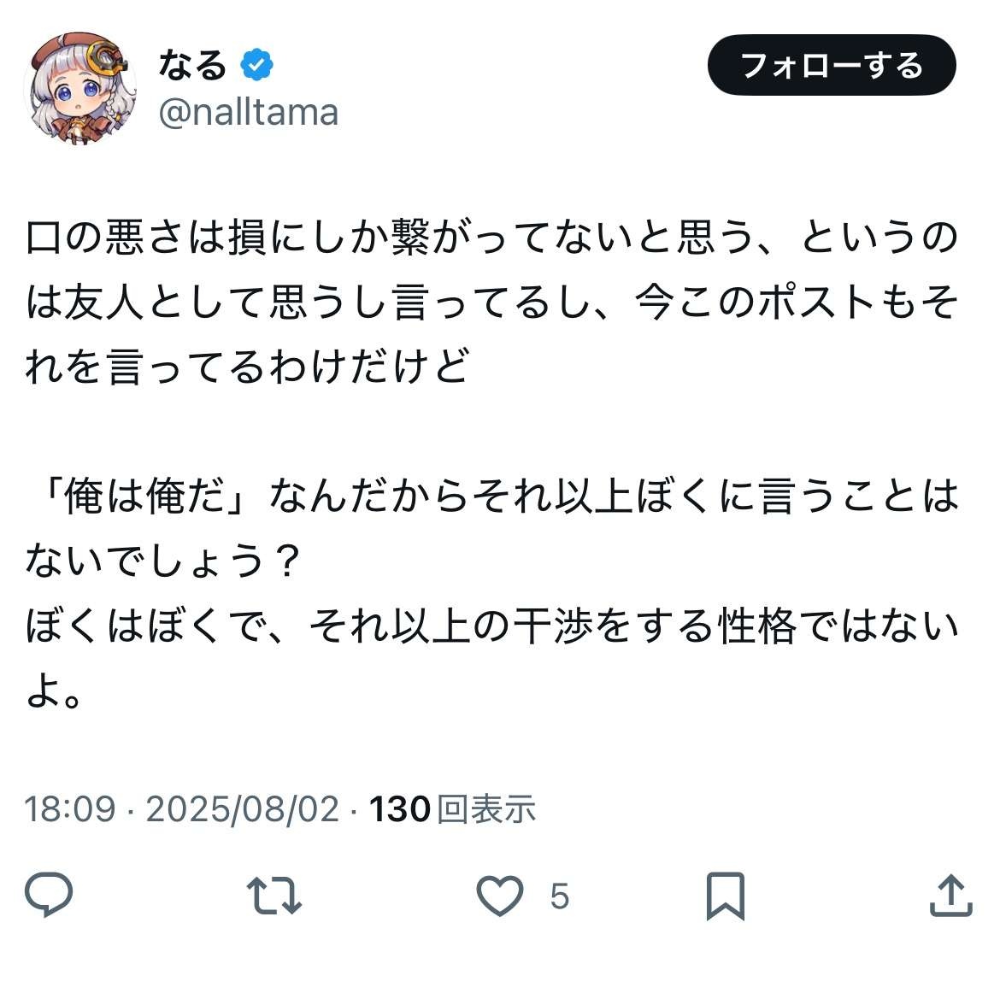Screen dimensions: 1000x999
Task: Click the line ないでしょう？
Action: click(x=162, y=561)
